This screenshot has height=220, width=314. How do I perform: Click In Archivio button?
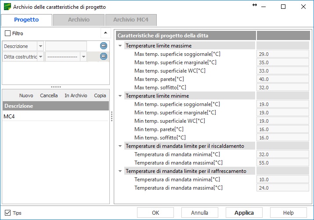click(76, 95)
